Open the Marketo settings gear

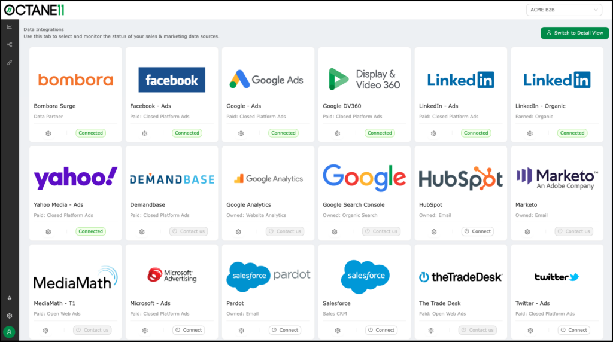(x=527, y=231)
